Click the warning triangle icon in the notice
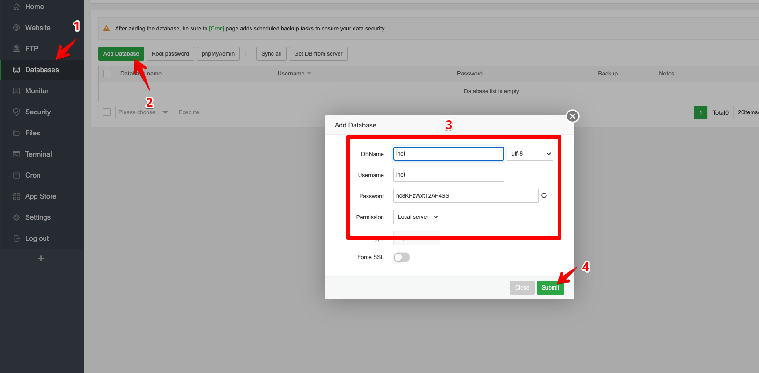The width and height of the screenshot is (759, 373). 106,28
